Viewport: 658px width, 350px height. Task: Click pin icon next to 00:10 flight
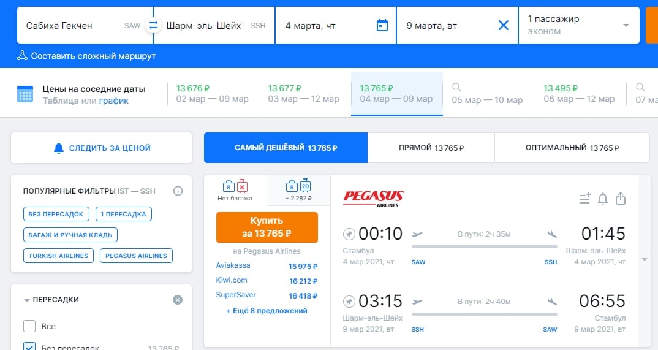coord(349,234)
